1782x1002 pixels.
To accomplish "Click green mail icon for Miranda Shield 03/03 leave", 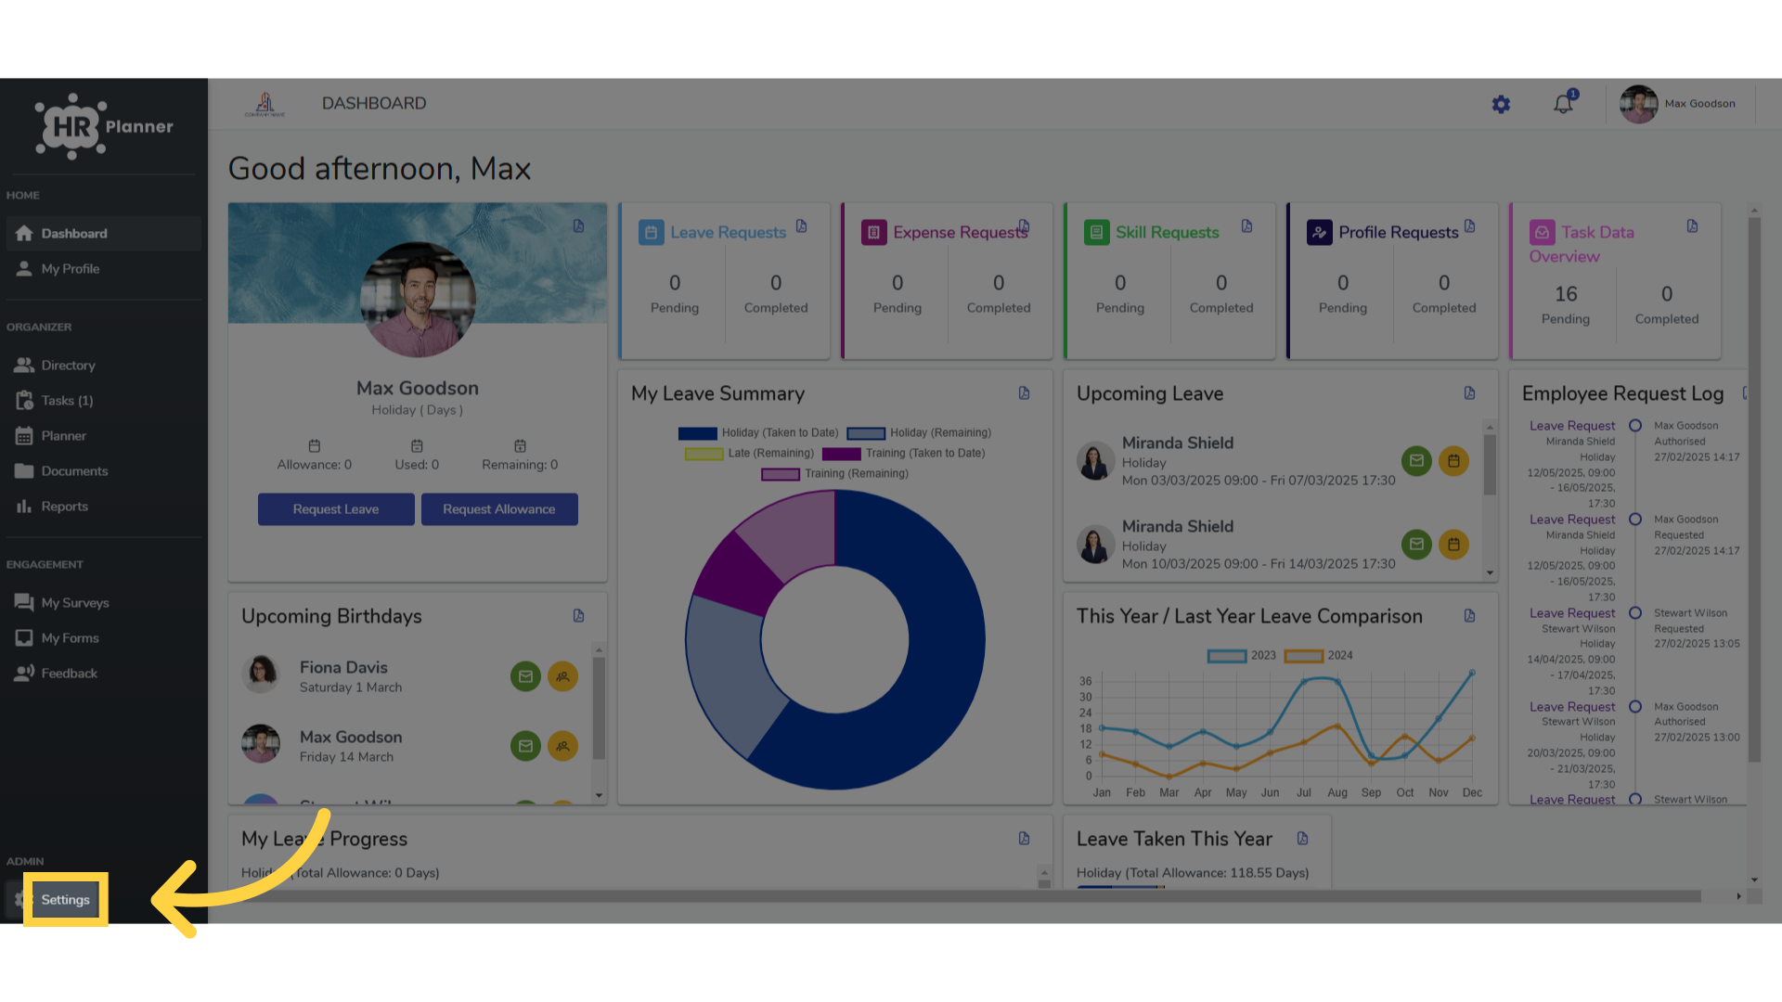I will click(1416, 461).
